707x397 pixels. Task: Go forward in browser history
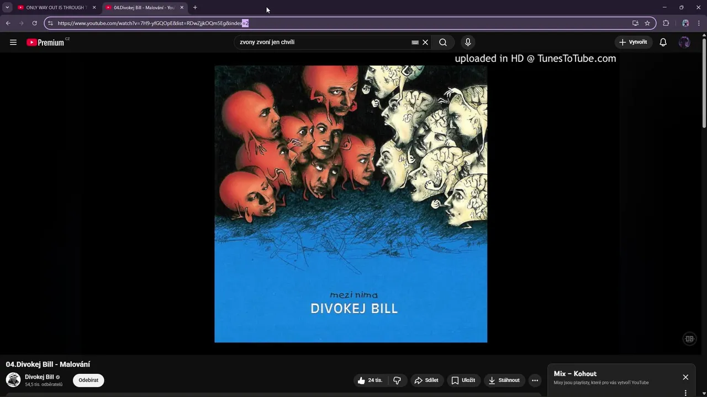point(21,23)
